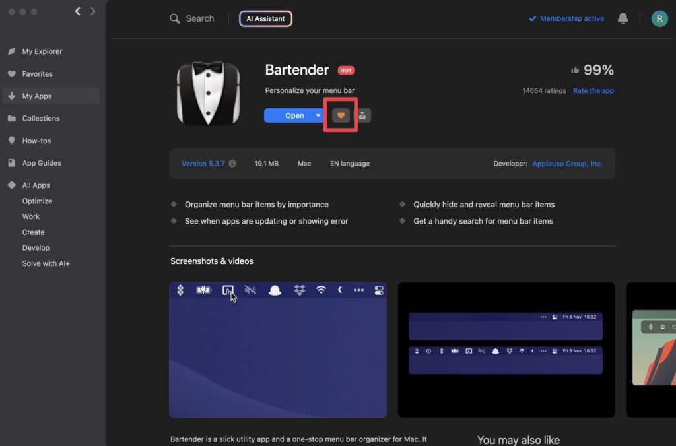
Task: Select Solve with AI+ category
Action: pos(46,263)
